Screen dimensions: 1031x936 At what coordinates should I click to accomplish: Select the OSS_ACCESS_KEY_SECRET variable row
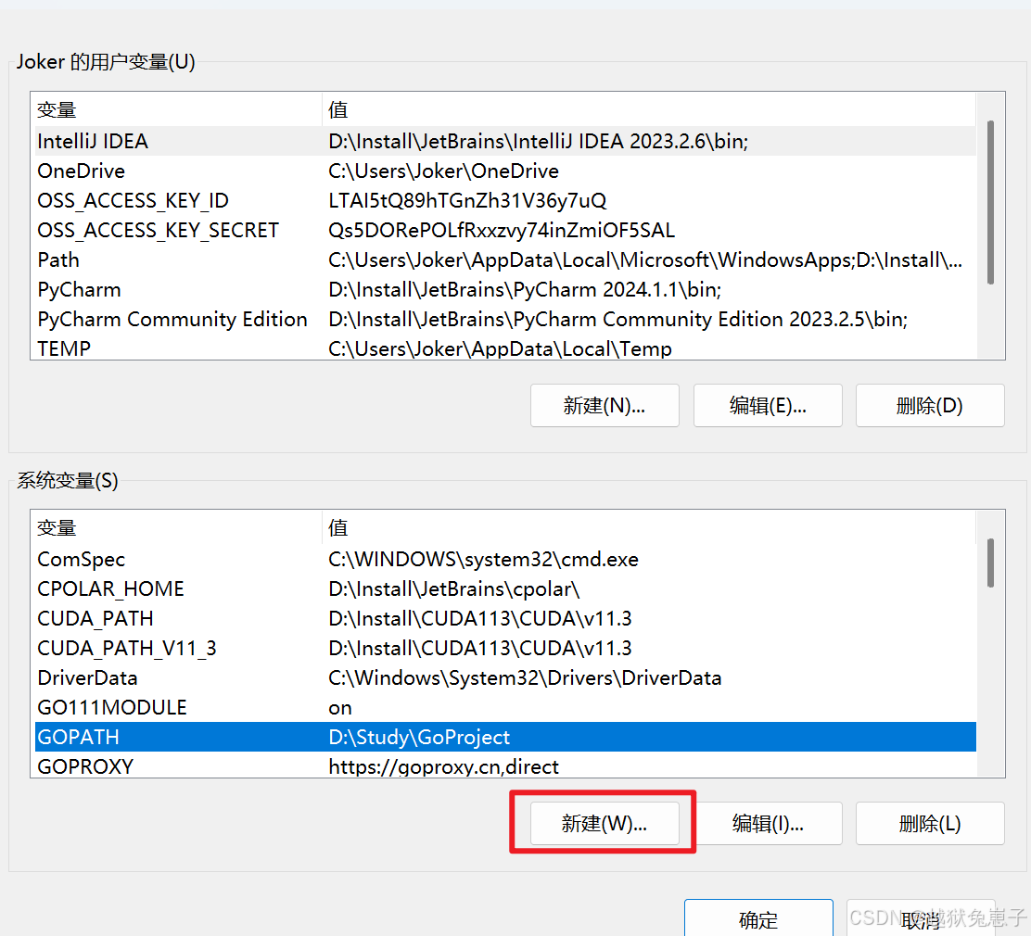click(505, 230)
